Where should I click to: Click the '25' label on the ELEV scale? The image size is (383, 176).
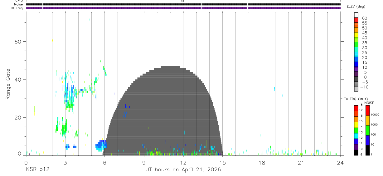point(365,53)
